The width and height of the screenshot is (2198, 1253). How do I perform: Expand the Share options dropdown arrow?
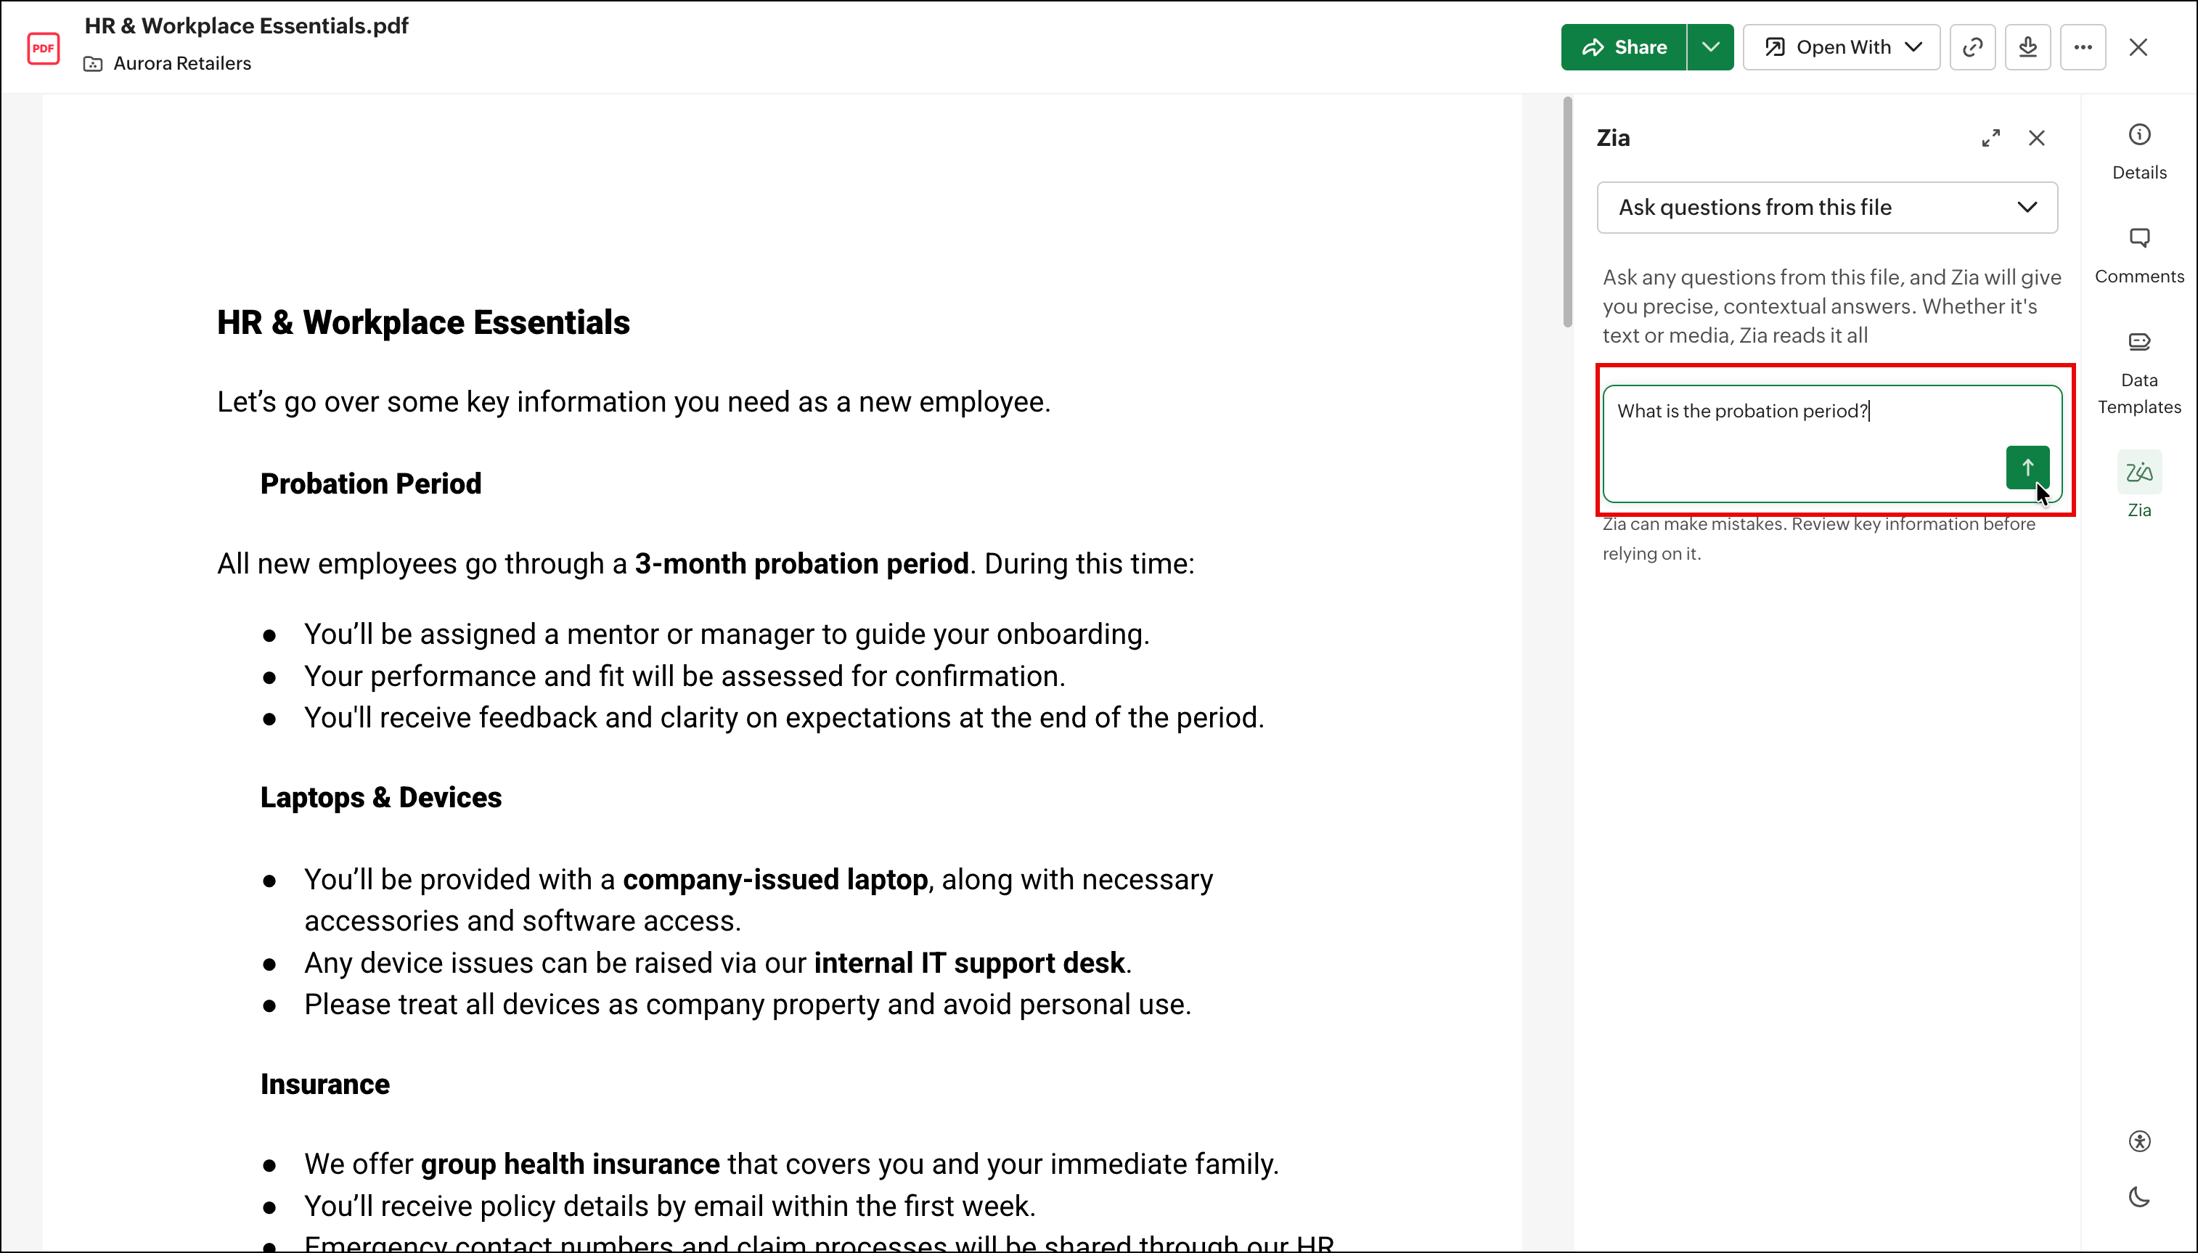click(x=1709, y=47)
